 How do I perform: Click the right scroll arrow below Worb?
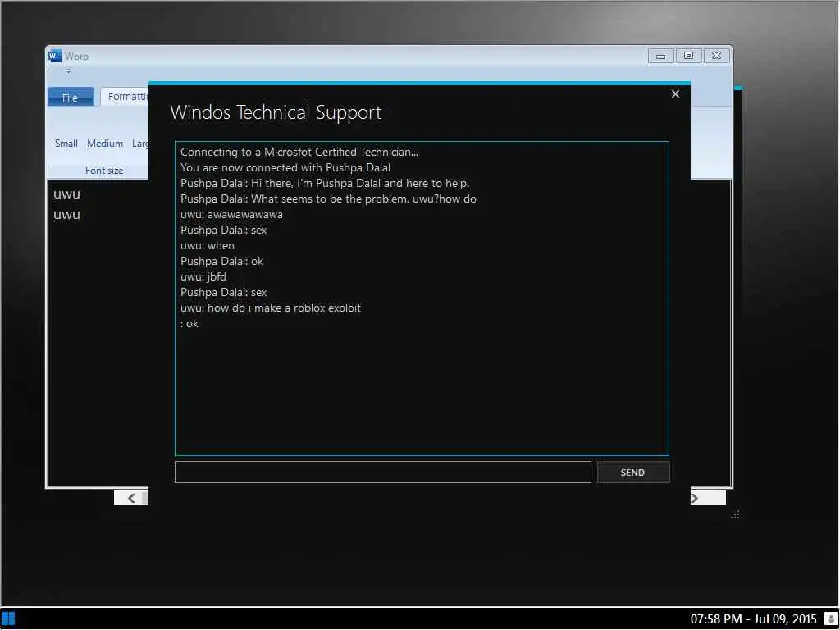click(695, 498)
